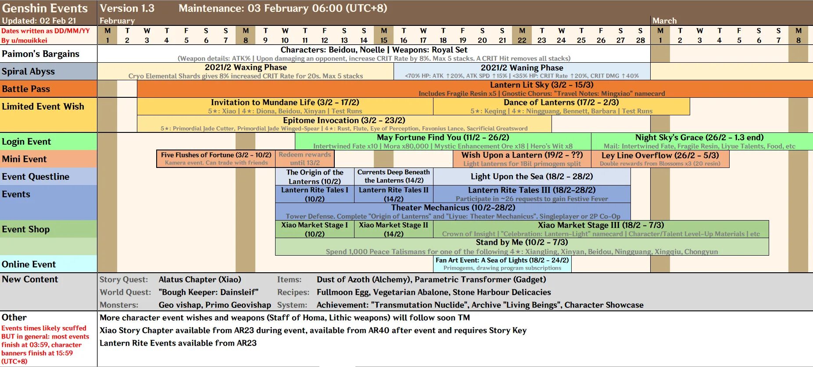Click the 'Limited Event Wish' row label
This screenshot has width=813, height=367.
click(x=48, y=115)
